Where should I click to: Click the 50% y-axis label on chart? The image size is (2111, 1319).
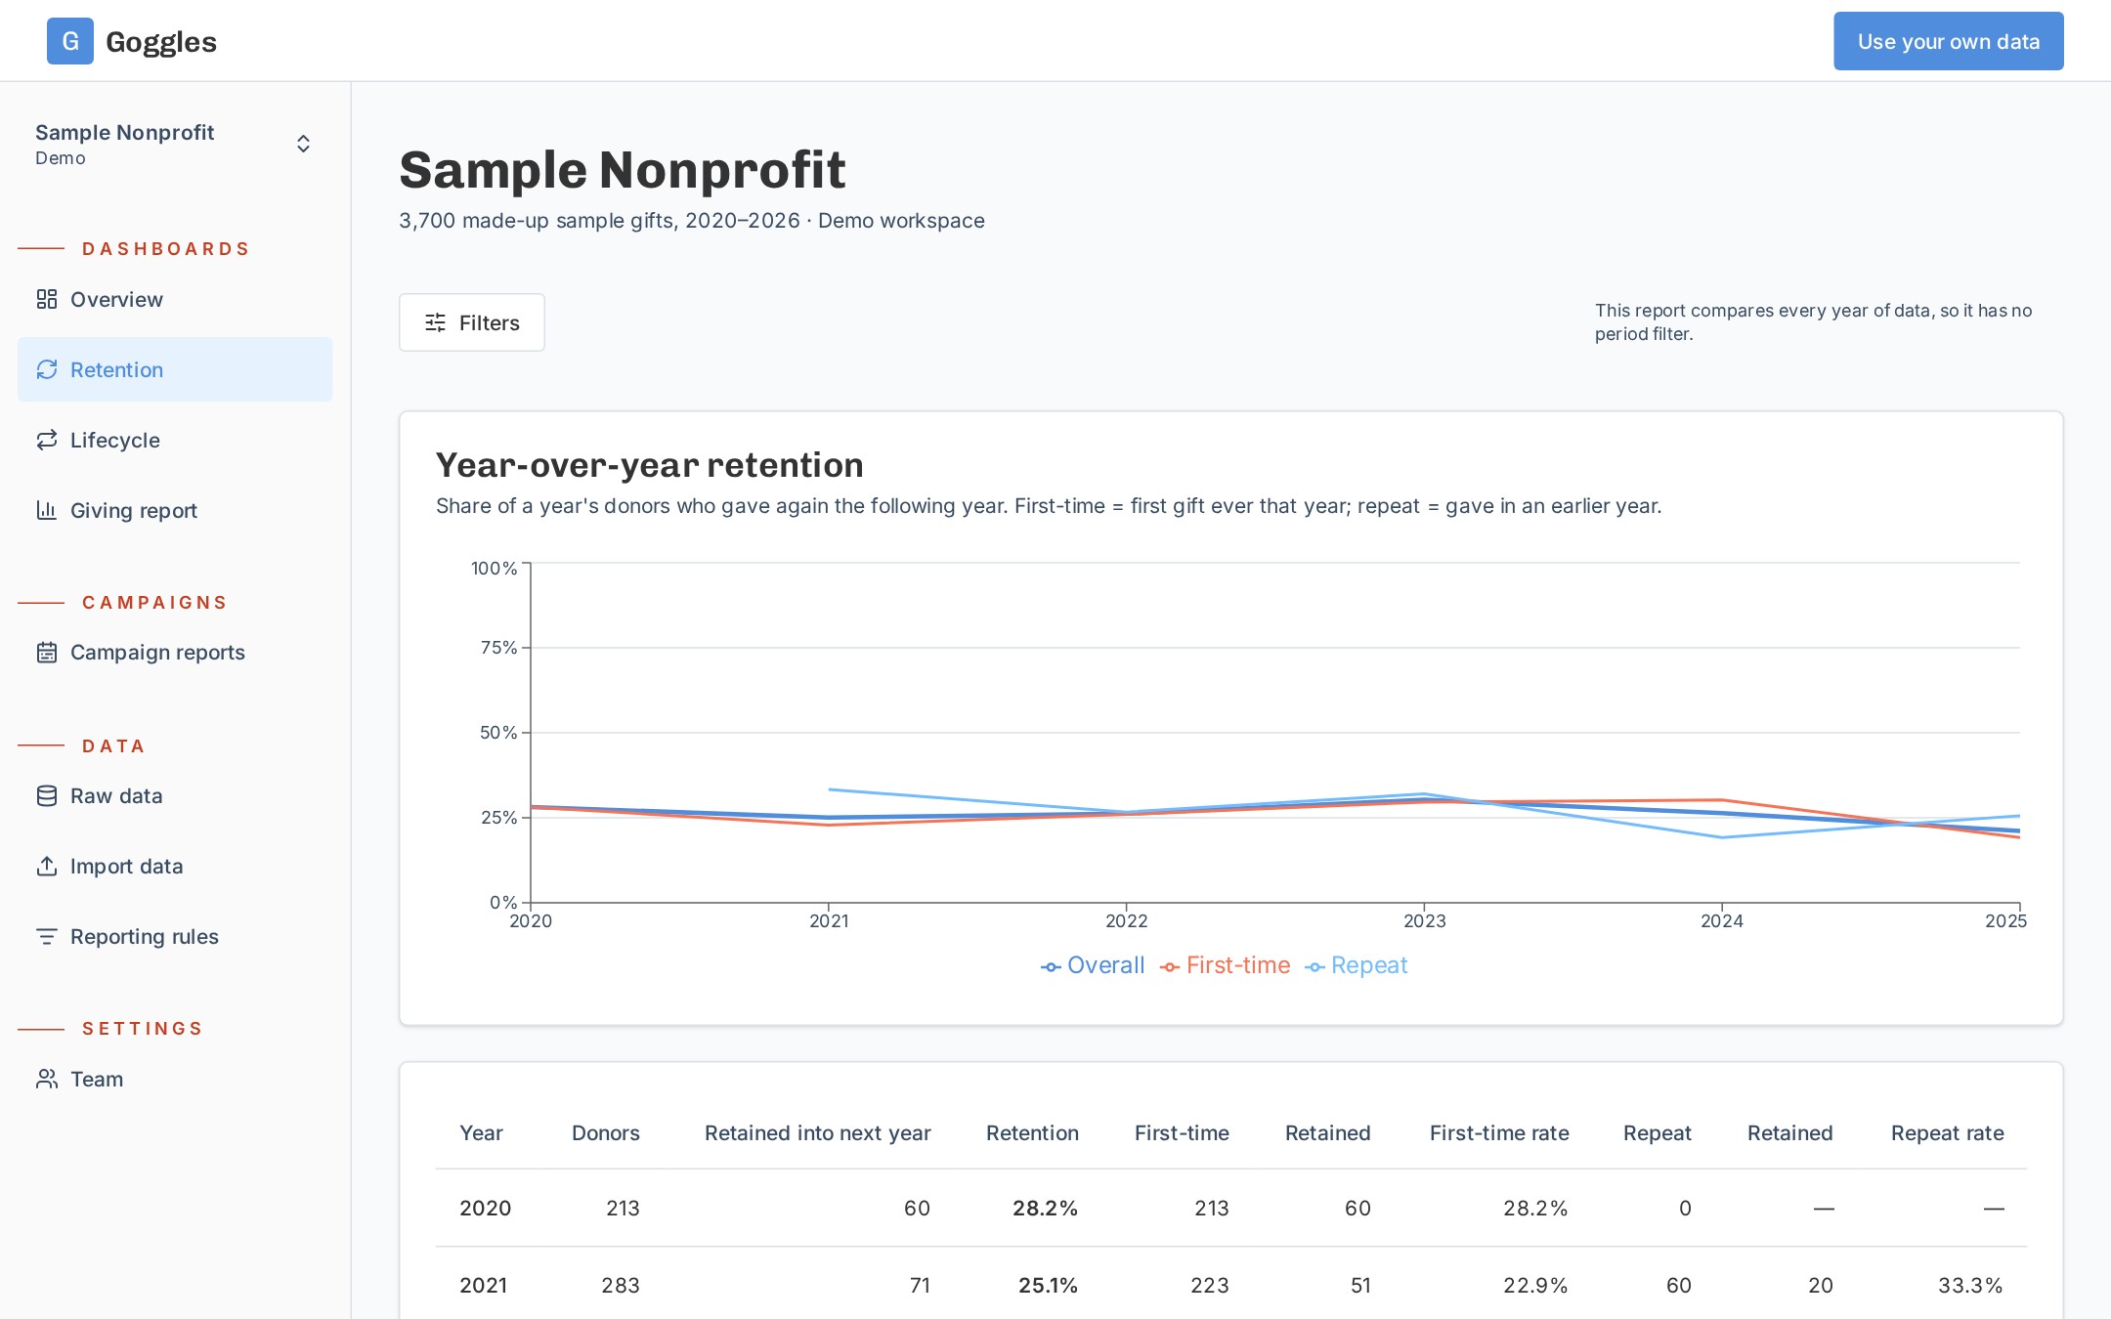coord(498,732)
